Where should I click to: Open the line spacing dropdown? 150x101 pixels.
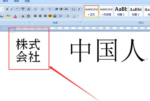pyautogui.click(x=61, y=16)
